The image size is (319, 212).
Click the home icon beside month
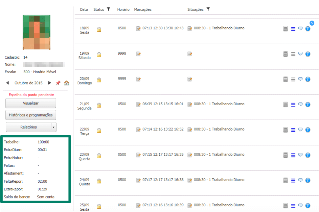pos(67,83)
